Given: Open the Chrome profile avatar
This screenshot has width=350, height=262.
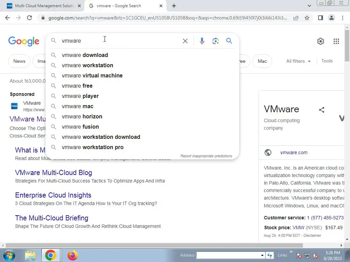Looking at the screenshot, I should [x=332, y=18].
